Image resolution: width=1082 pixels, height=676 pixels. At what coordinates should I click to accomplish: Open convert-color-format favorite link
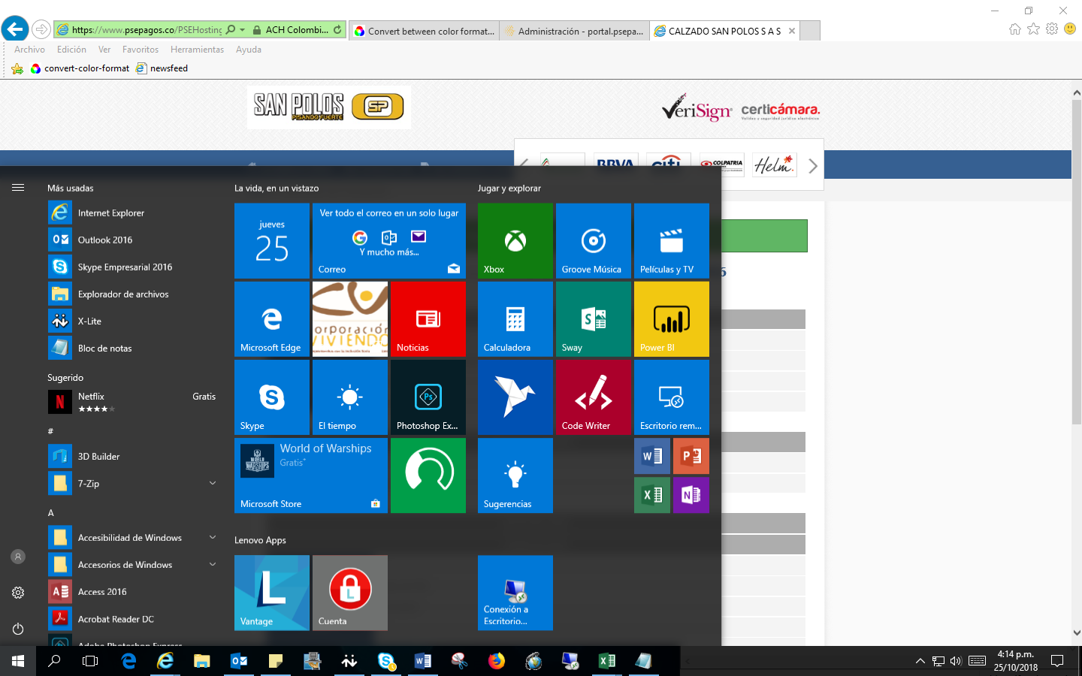tap(80, 68)
